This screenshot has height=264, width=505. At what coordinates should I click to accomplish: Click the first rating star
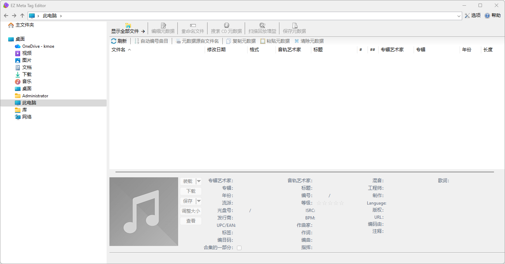coord(319,203)
